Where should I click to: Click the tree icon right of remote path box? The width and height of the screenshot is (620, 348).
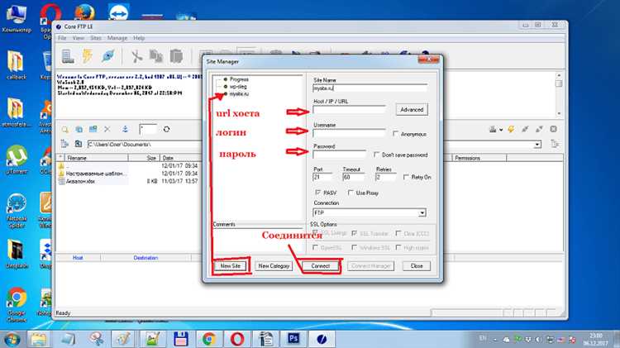pyautogui.click(x=555, y=144)
